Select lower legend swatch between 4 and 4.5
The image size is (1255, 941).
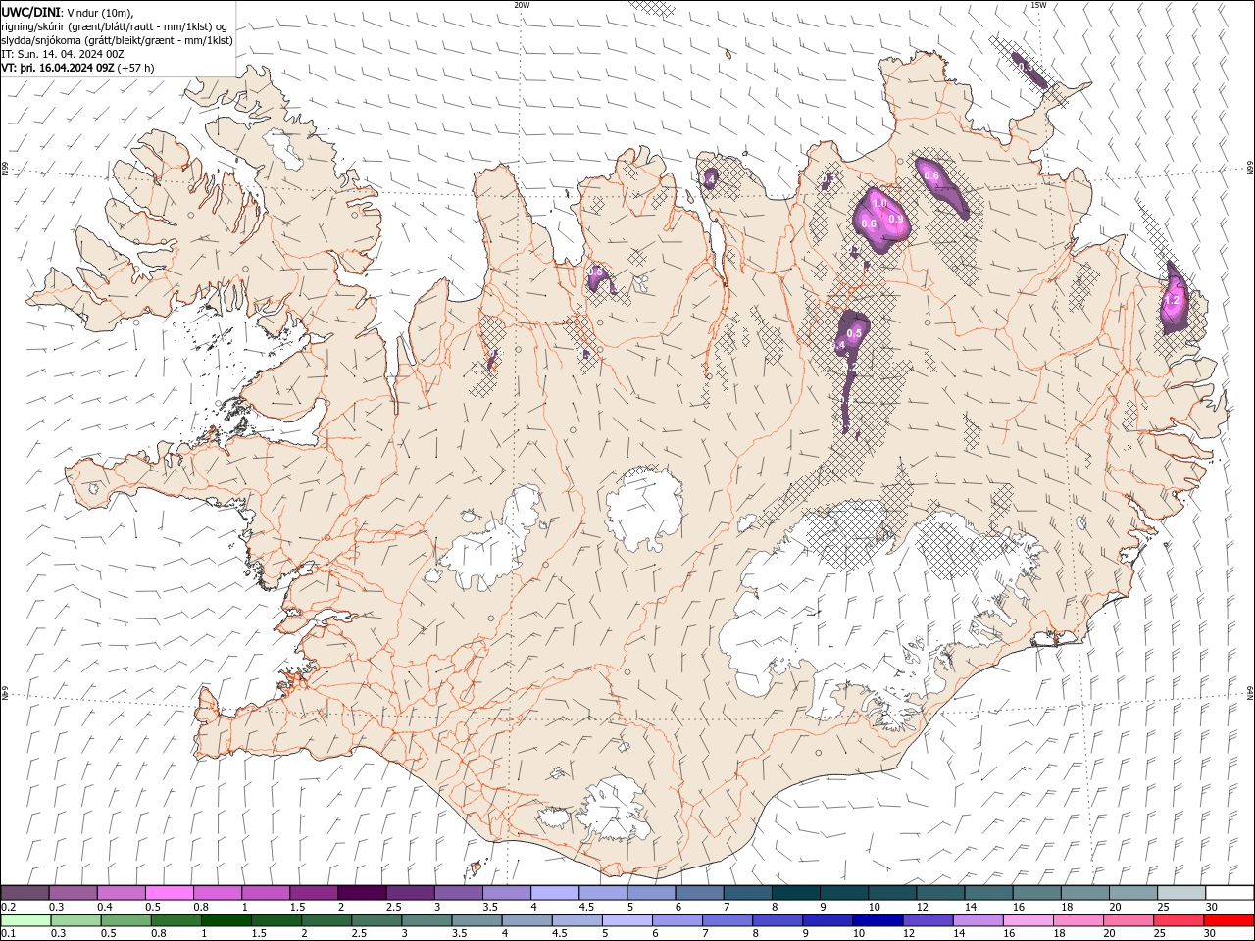527,920
